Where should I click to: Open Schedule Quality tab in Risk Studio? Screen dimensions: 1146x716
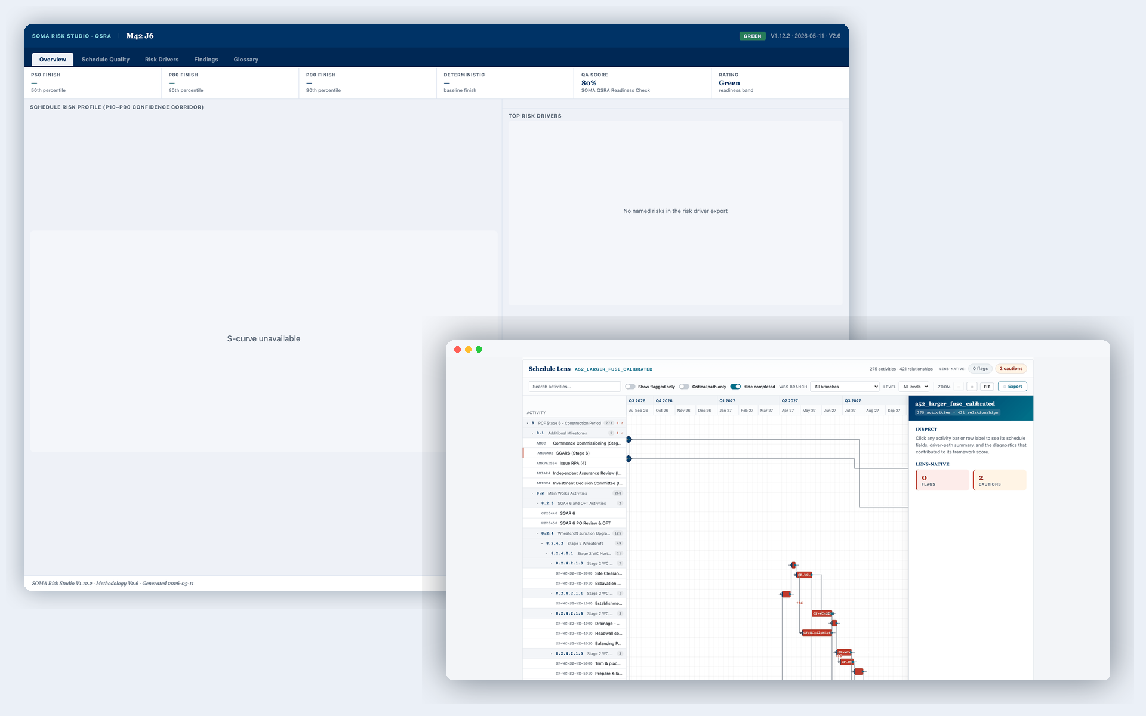106,60
